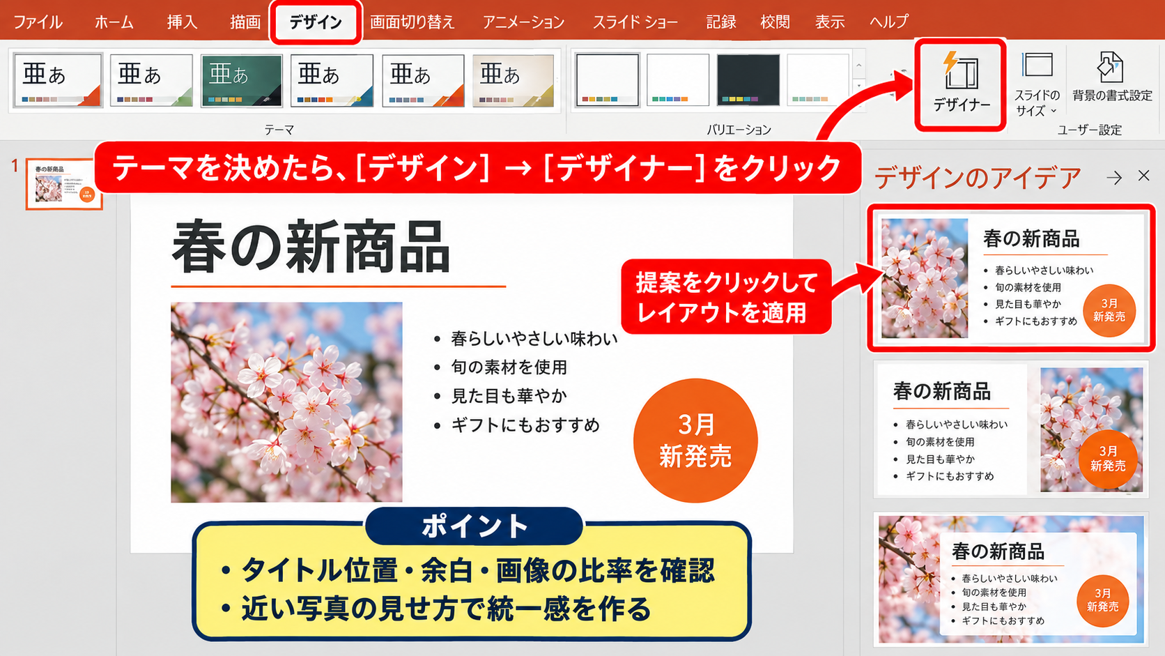The image size is (1165, 656).
Task: Click bullet text 旬の素材を使用 on slide
Action: (x=509, y=367)
